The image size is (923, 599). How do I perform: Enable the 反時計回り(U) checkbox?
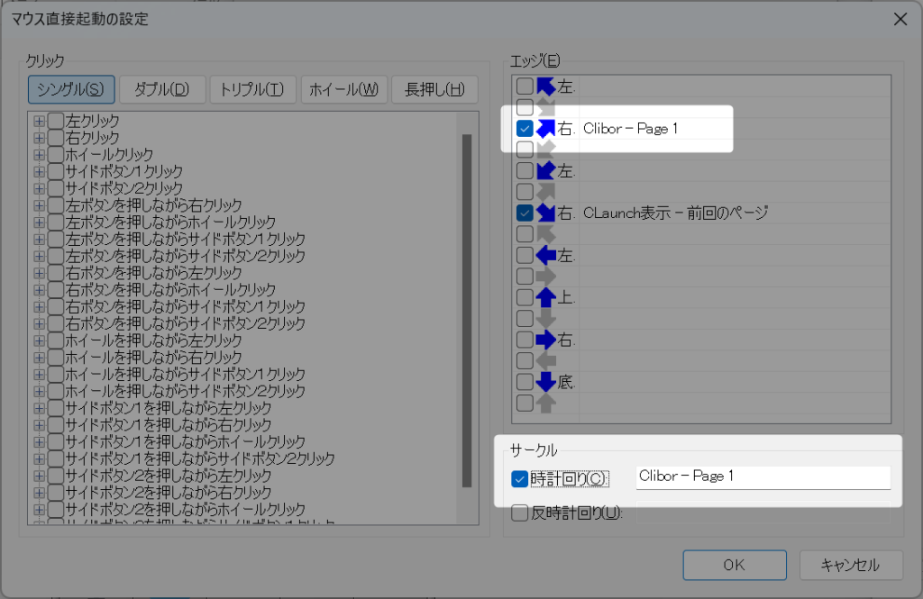(x=519, y=513)
